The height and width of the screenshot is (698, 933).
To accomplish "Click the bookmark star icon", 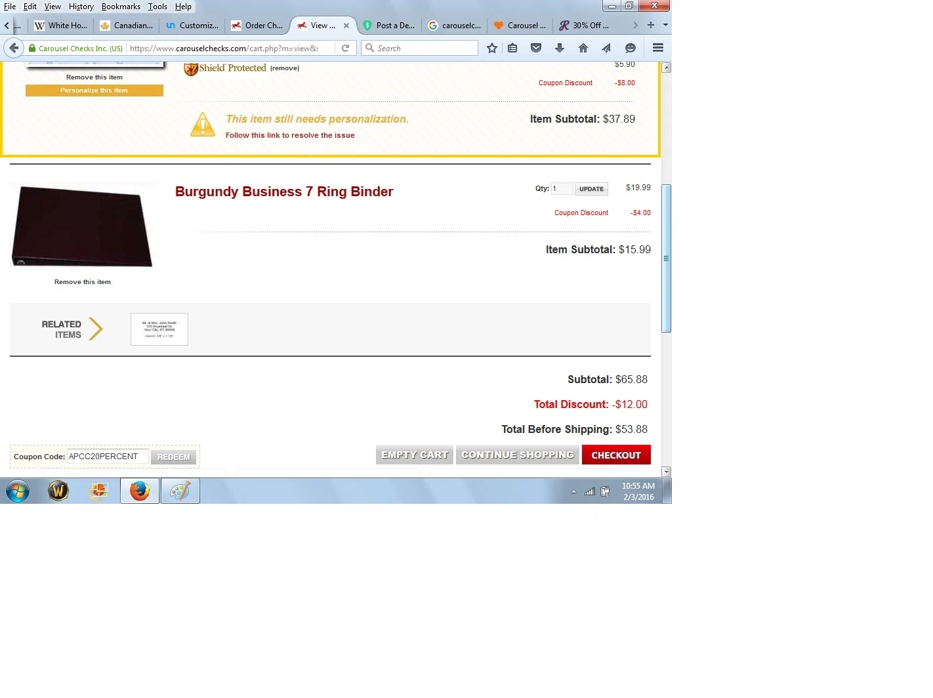I will pos(492,48).
